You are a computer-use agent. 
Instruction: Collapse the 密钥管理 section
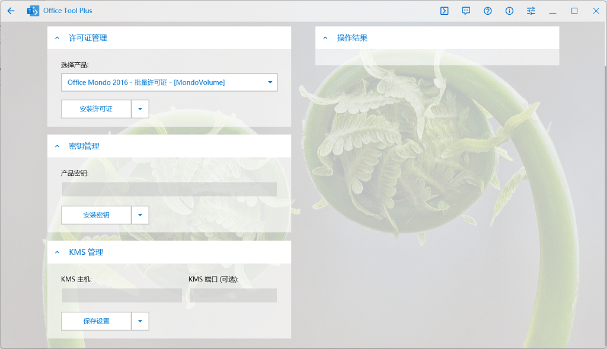click(57, 146)
